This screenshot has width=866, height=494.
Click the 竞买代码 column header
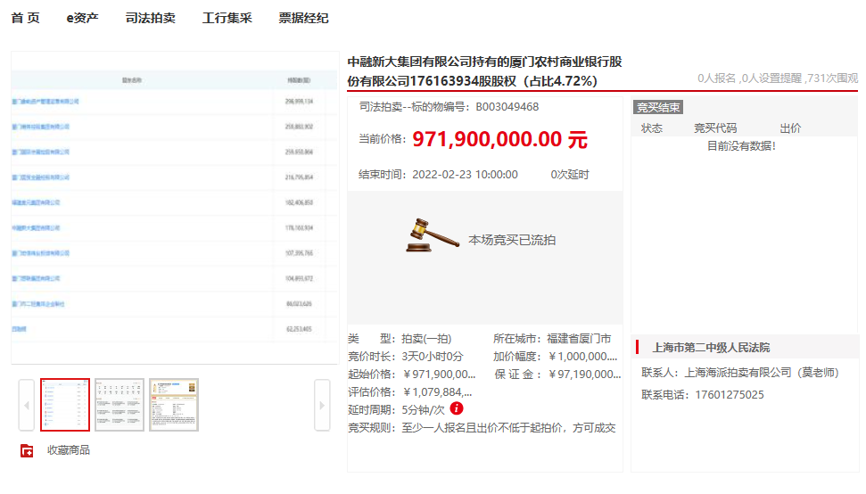(715, 128)
